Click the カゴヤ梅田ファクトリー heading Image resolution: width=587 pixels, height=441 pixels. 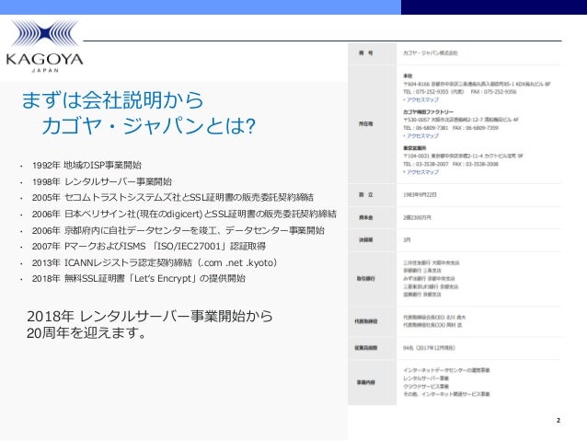428,112
